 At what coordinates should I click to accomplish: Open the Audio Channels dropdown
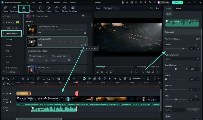(x=182, y=59)
